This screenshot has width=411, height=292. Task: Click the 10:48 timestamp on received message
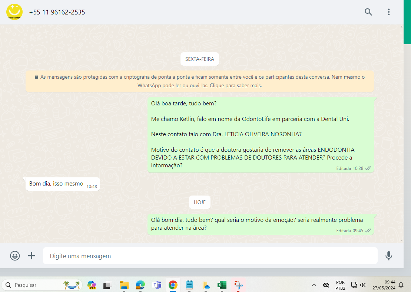(92, 187)
